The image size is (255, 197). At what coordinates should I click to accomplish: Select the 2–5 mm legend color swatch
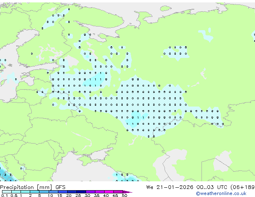(x=35, y=192)
